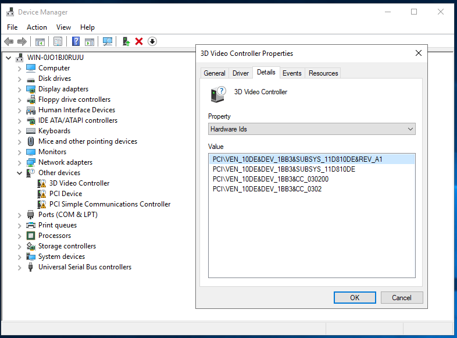Click the Universal Serial Bus controllers icon
Viewport: 457px width, 338px height.
pyautogui.click(x=31, y=267)
